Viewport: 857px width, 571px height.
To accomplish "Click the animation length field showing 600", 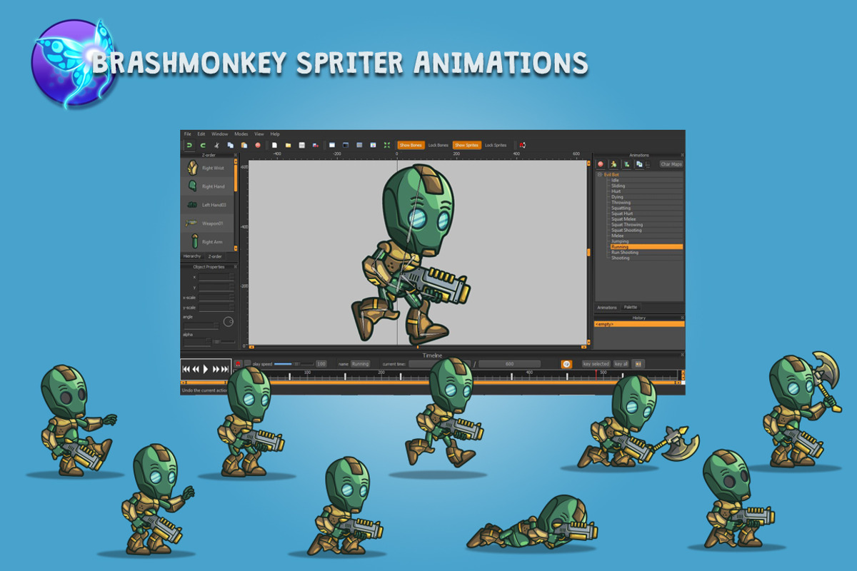I will pos(509,364).
